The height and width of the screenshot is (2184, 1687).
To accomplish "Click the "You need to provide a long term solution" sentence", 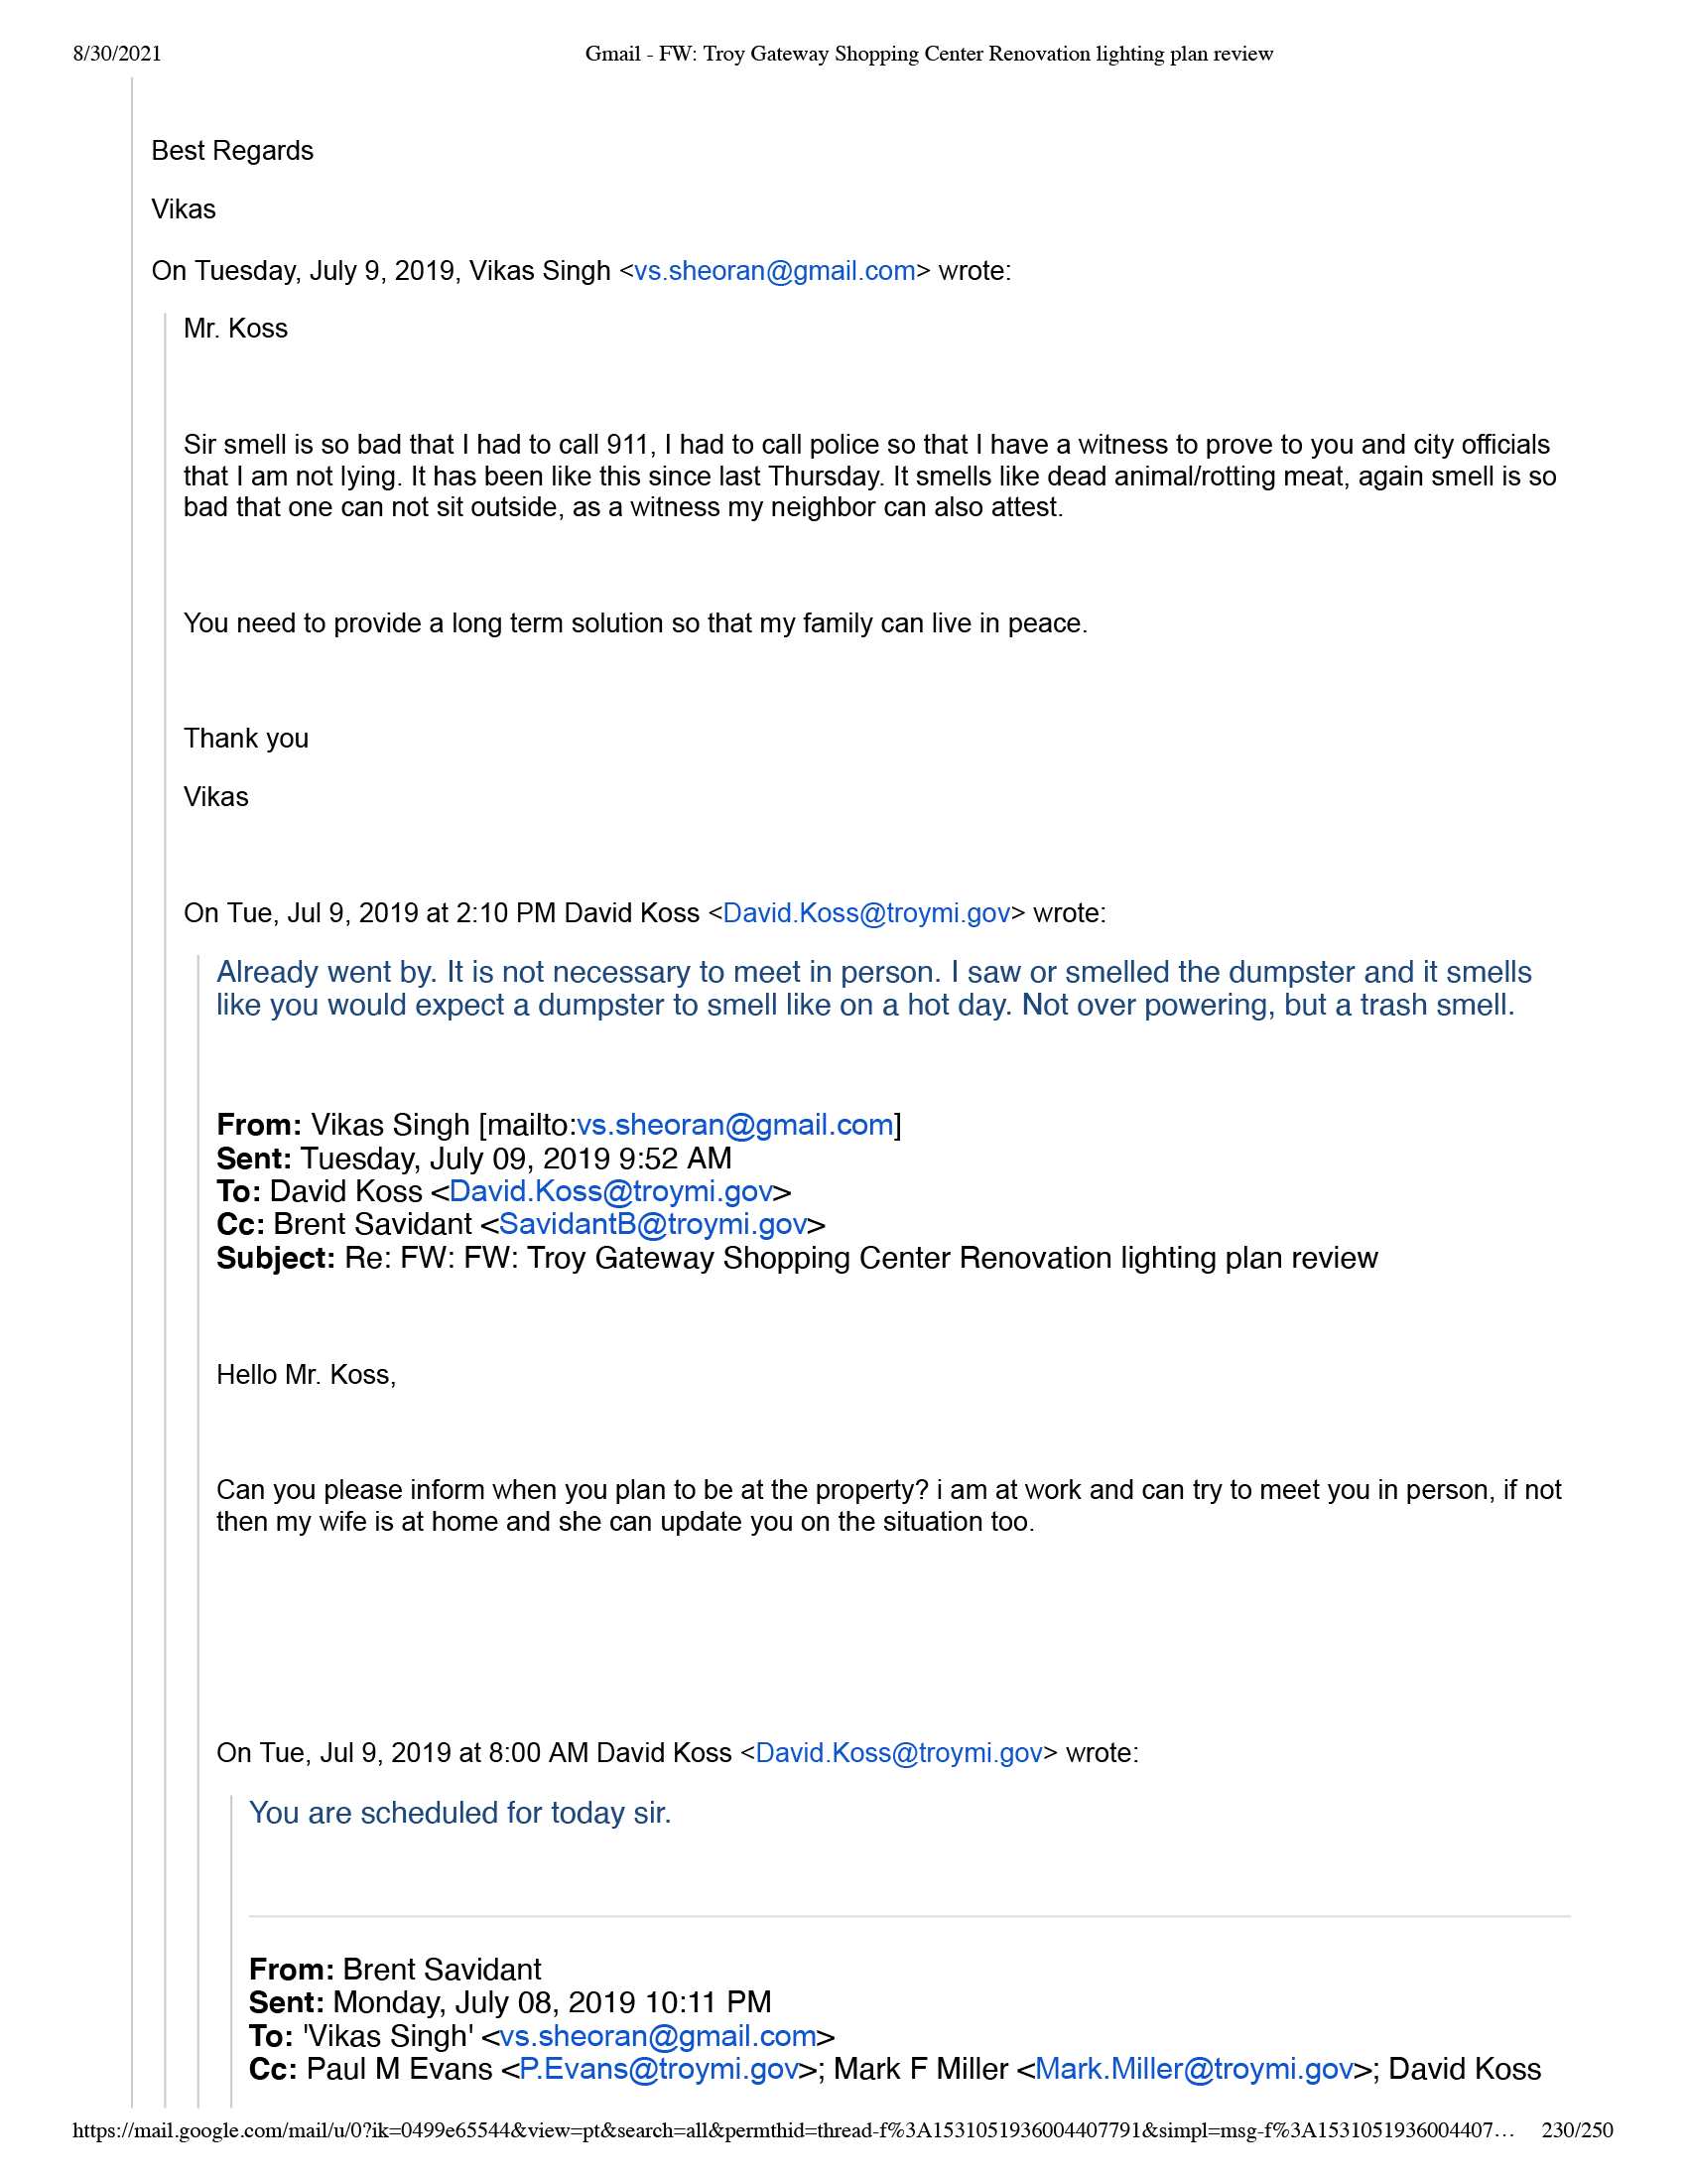I will pos(635,623).
